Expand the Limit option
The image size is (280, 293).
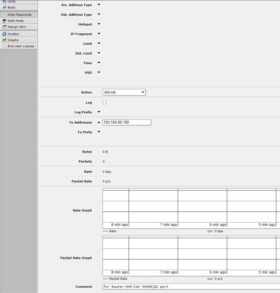(x=99, y=43)
